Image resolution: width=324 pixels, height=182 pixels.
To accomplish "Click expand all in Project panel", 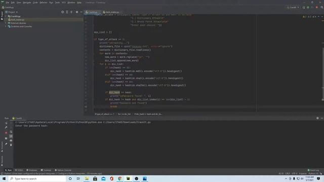I will point(67,12).
